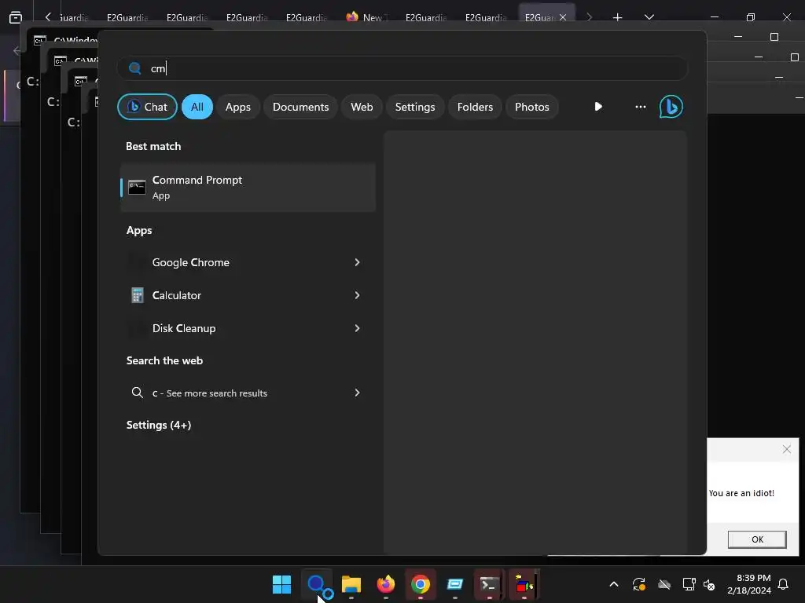Screen dimensions: 805x603
Task: Click the taskbar Search icon
Action: coord(317,584)
